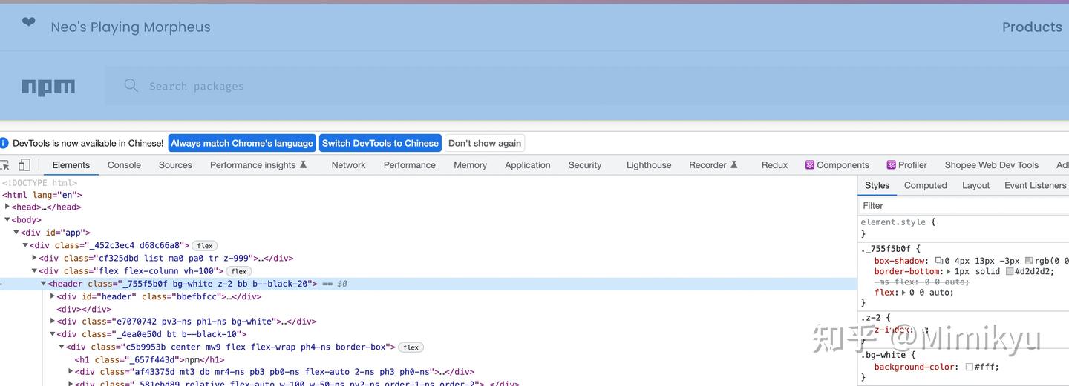Image resolution: width=1069 pixels, height=386 pixels.
Task: Focus the Styles Filter field
Action: coord(964,205)
